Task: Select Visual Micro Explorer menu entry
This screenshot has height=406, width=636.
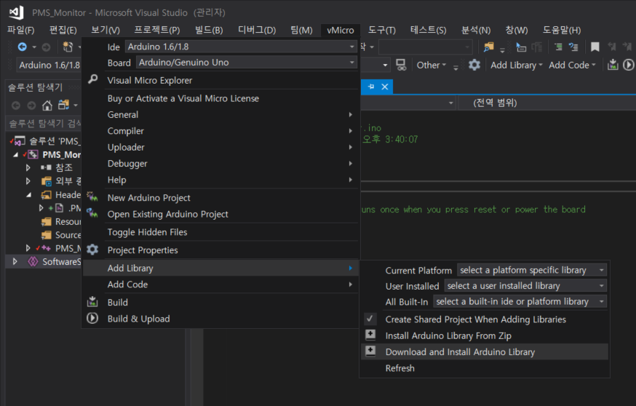Action: [221, 80]
